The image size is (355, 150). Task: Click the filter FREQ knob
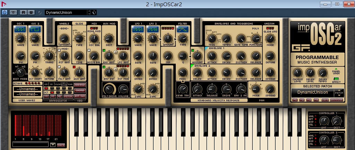point(182,72)
